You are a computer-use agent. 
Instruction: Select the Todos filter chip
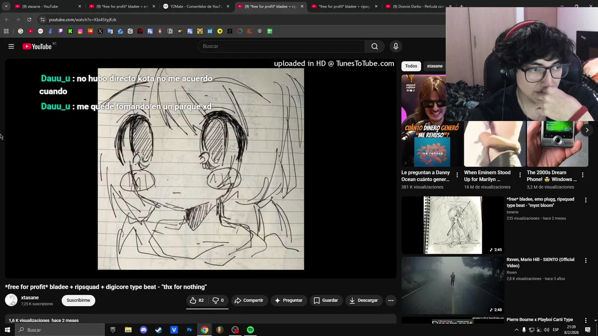pos(411,66)
